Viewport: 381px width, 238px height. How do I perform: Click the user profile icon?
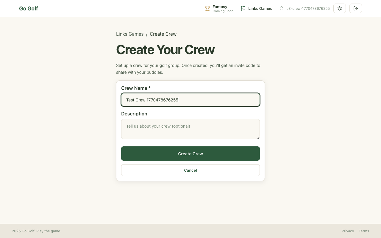coord(282,9)
